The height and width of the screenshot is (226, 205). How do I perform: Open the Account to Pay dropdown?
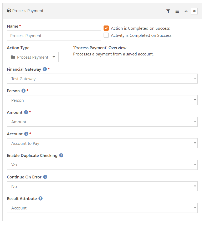click(x=102, y=143)
